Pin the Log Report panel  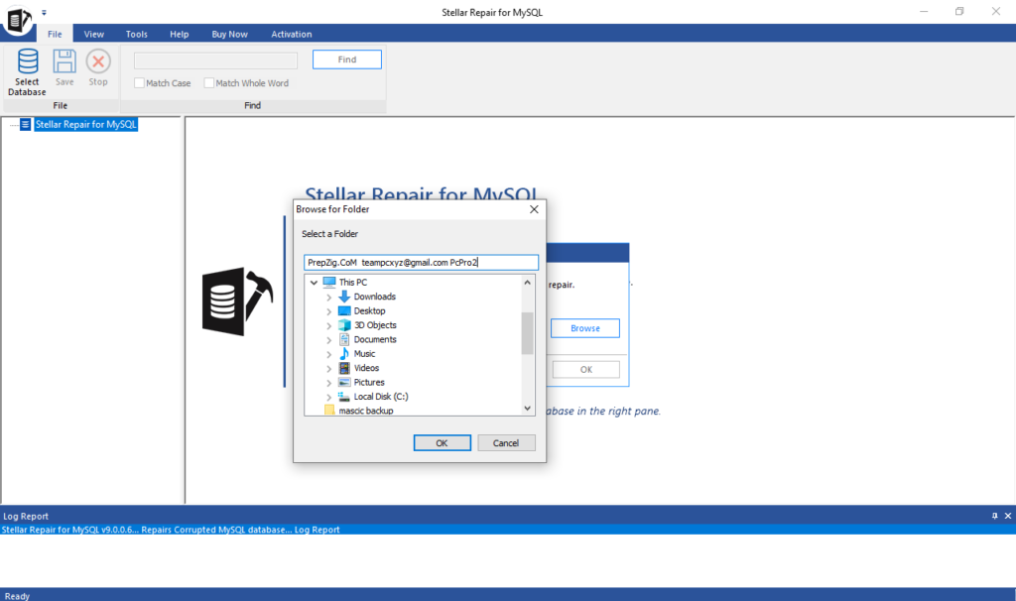click(994, 516)
